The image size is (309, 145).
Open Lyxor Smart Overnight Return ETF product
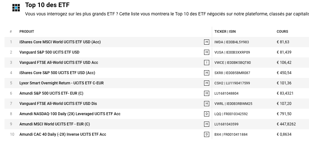61,83
